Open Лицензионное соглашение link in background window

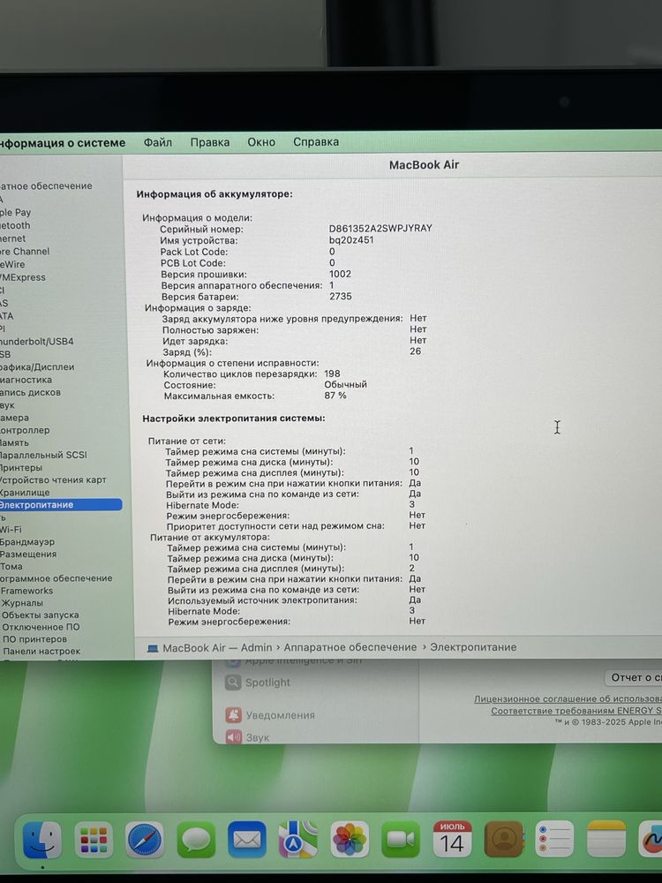click(x=568, y=698)
